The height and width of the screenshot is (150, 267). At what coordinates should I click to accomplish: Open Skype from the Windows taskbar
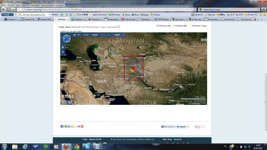(x=87, y=147)
